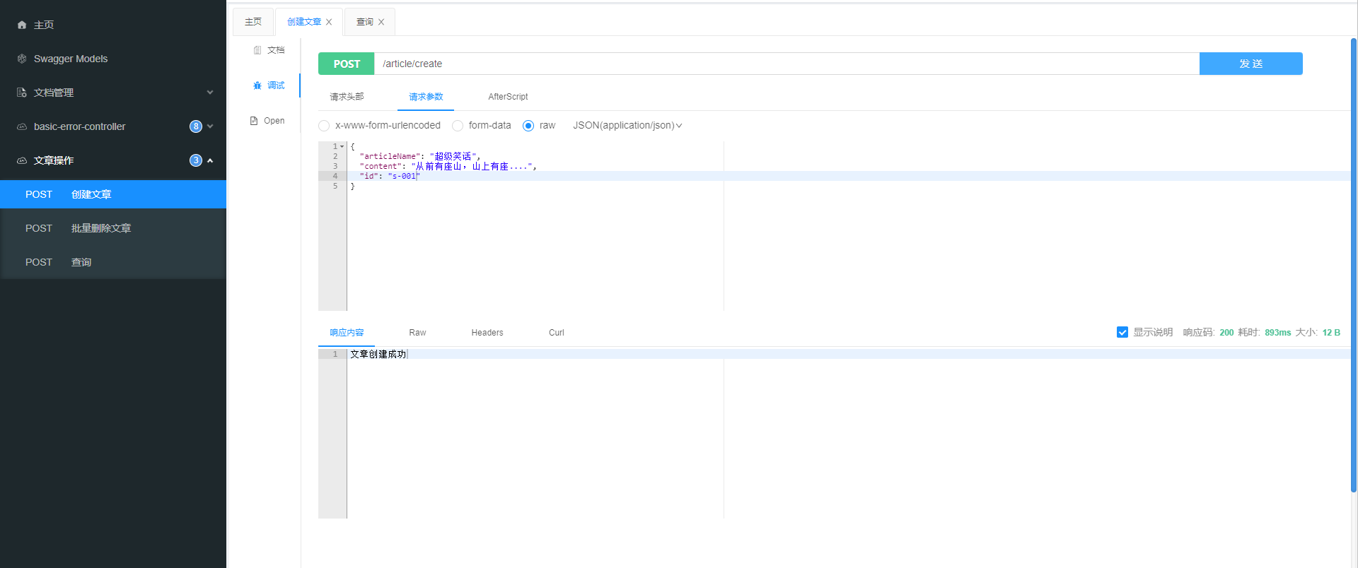Image resolution: width=1358 pixels, height=568 pixels.
Task: Select form-data radio option
Action: (x=458, y=126)
